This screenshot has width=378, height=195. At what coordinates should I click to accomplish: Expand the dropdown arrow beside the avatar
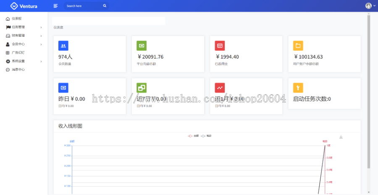(x=374, y=6)
